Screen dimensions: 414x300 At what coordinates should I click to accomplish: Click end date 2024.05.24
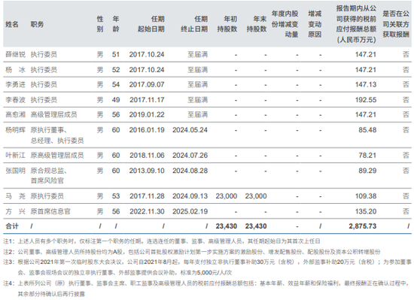click(x=190, y=130)
